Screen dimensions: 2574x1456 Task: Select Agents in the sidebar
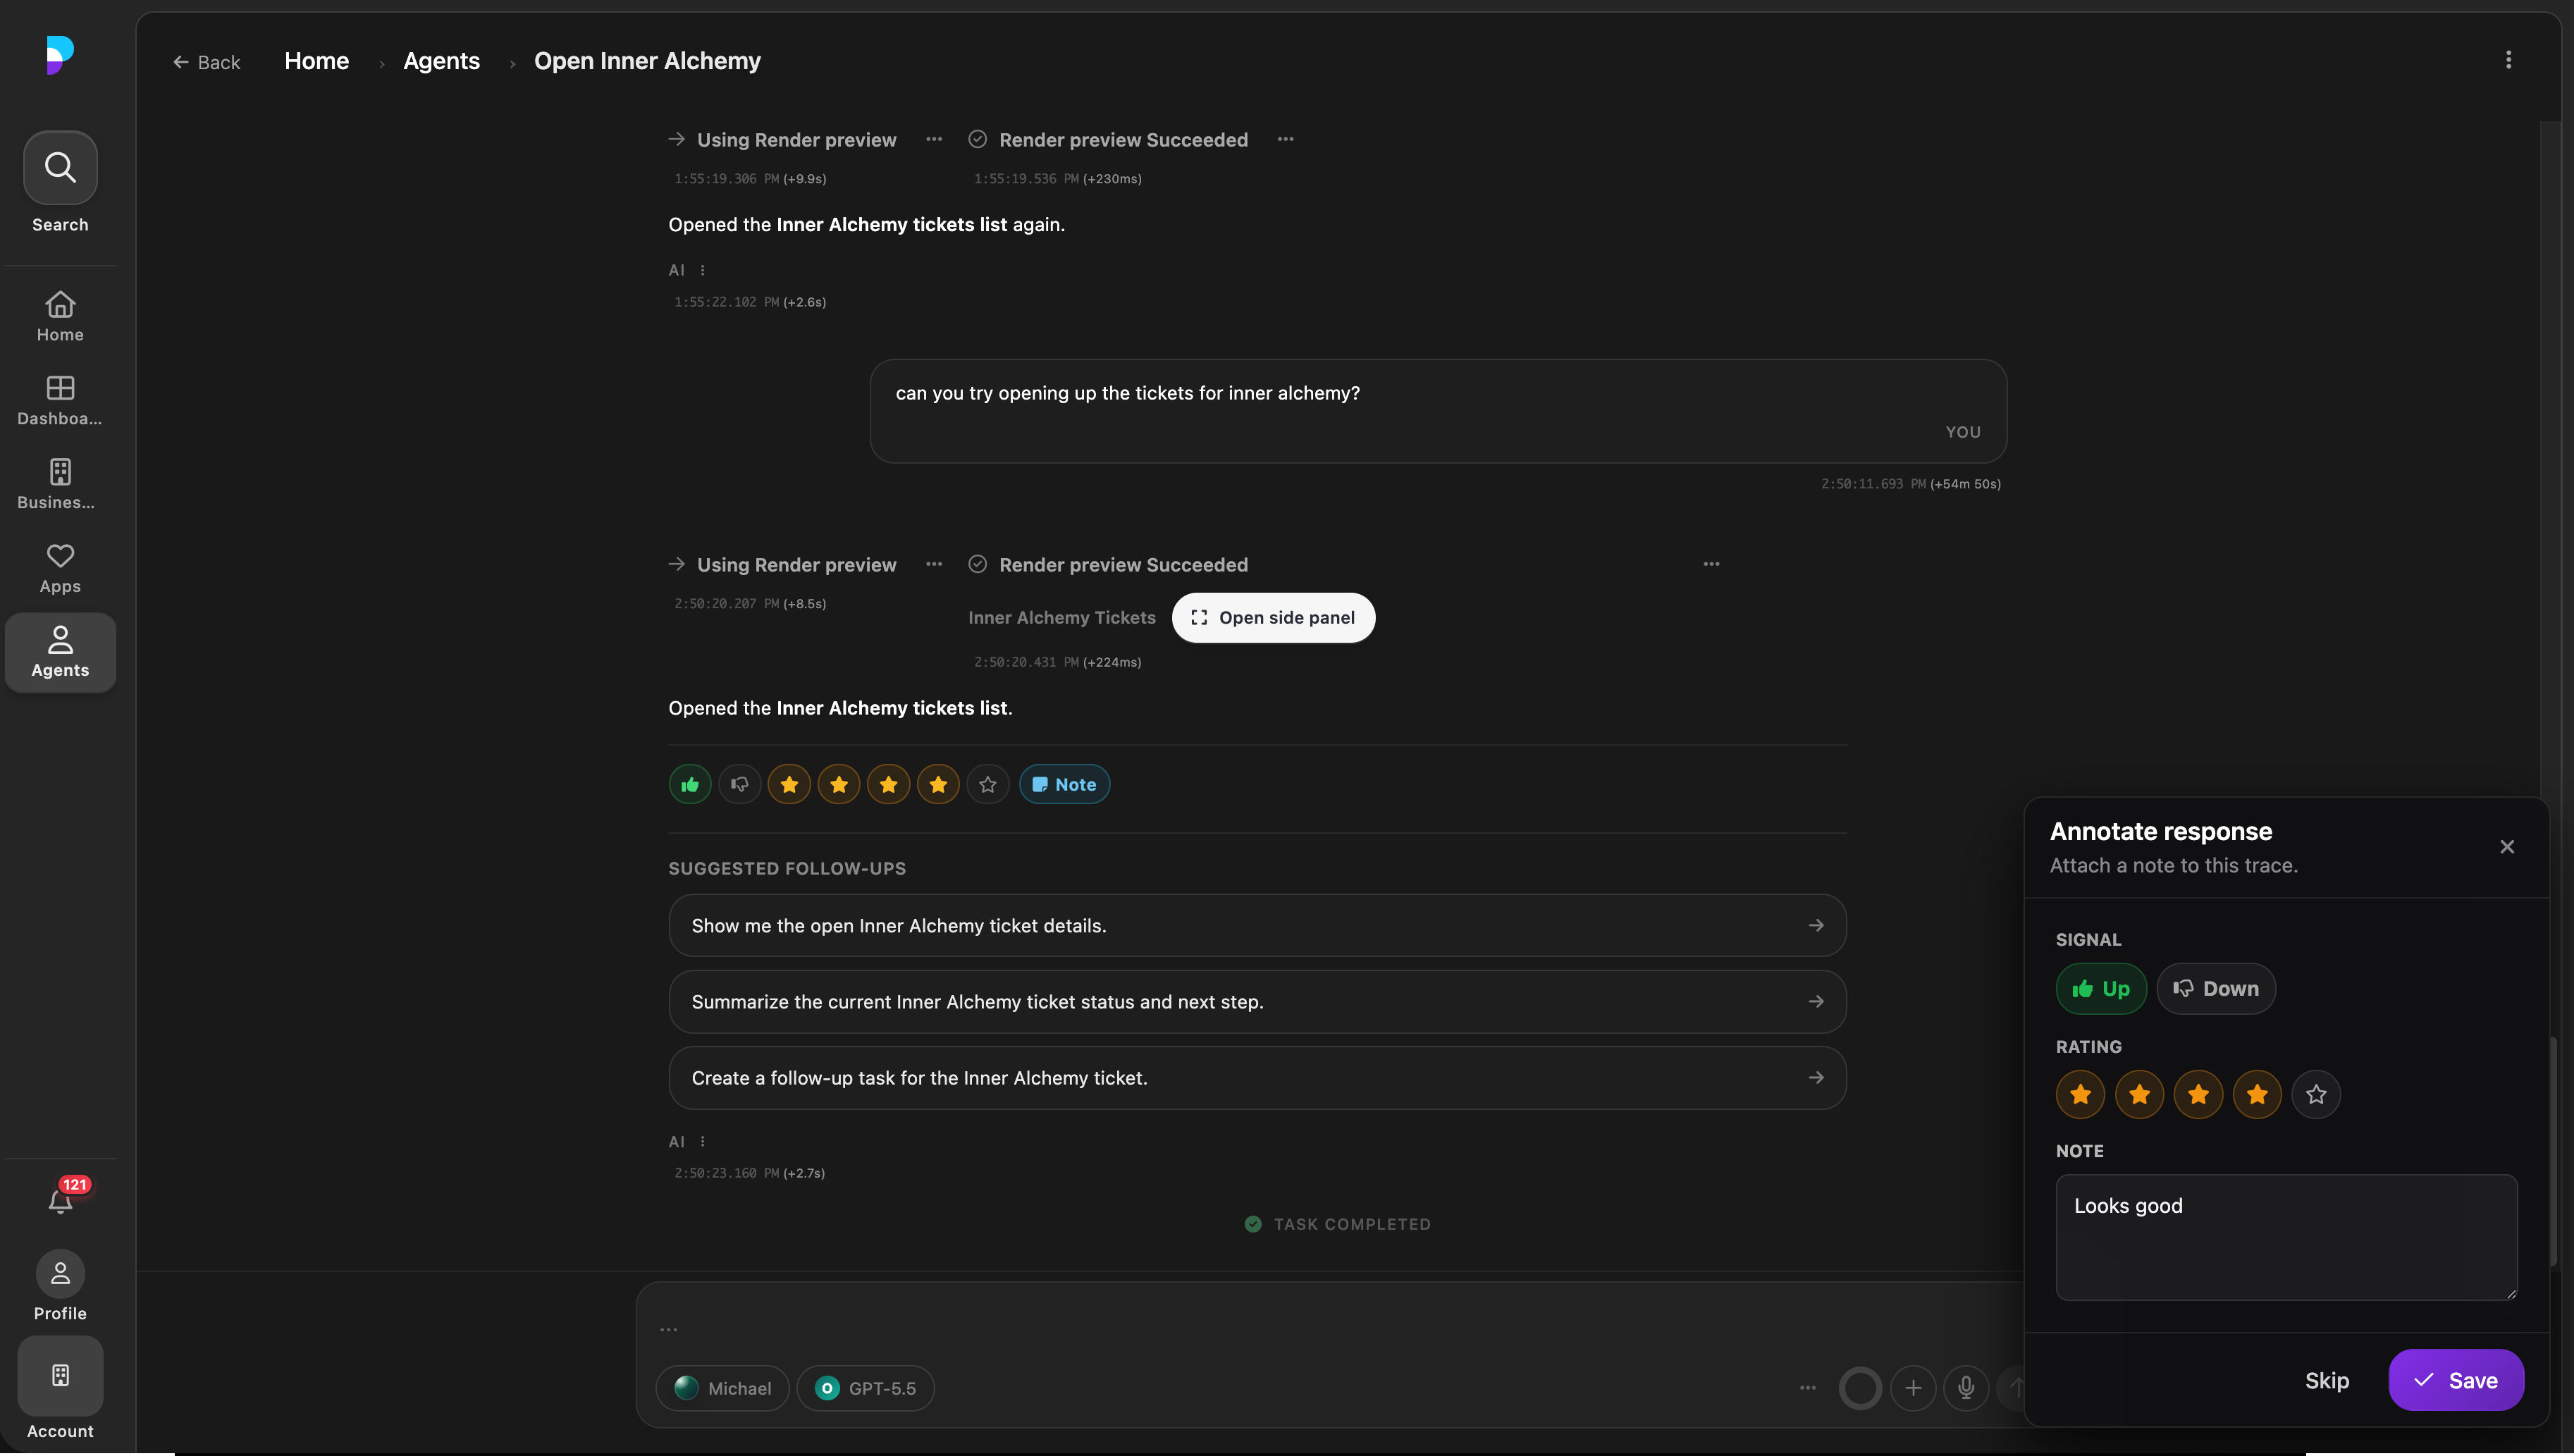60,652
